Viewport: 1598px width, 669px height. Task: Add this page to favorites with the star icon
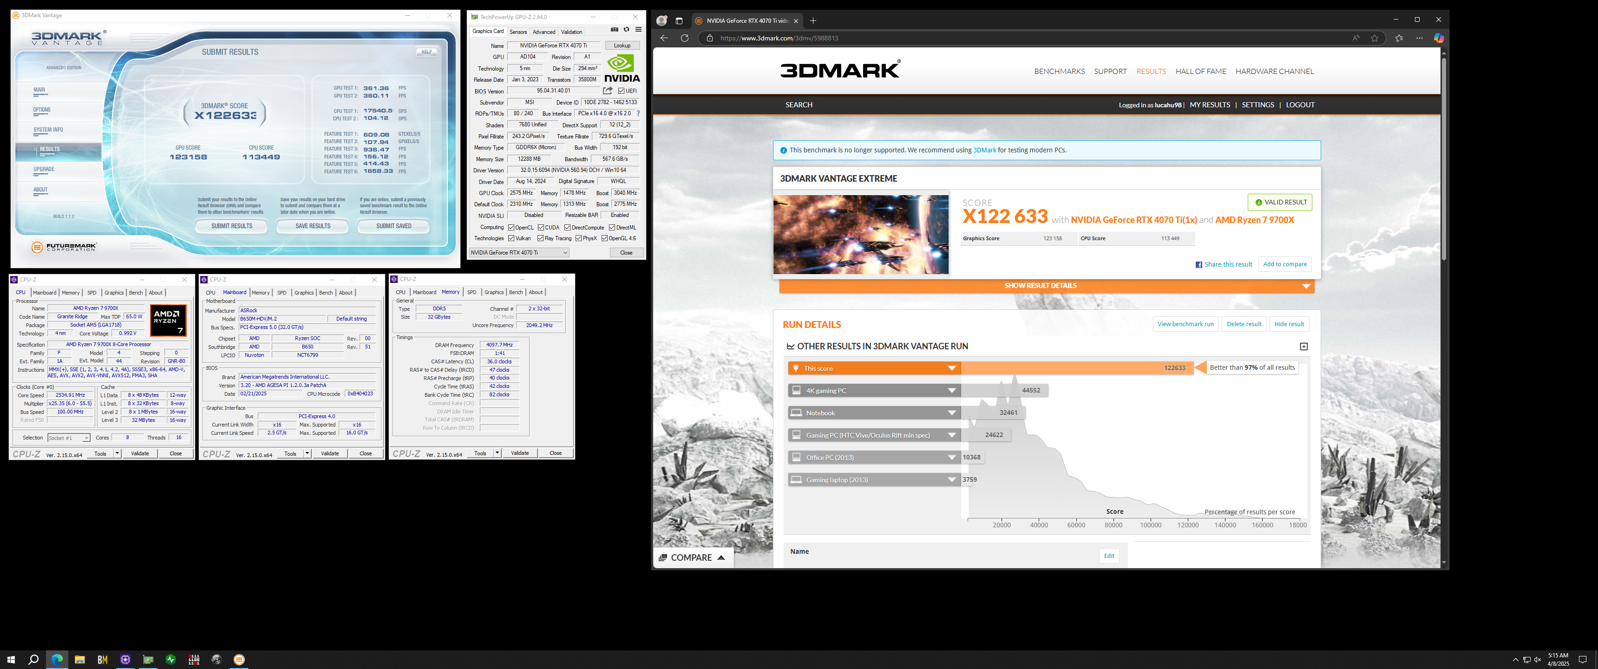click(x=1374, y=38)
